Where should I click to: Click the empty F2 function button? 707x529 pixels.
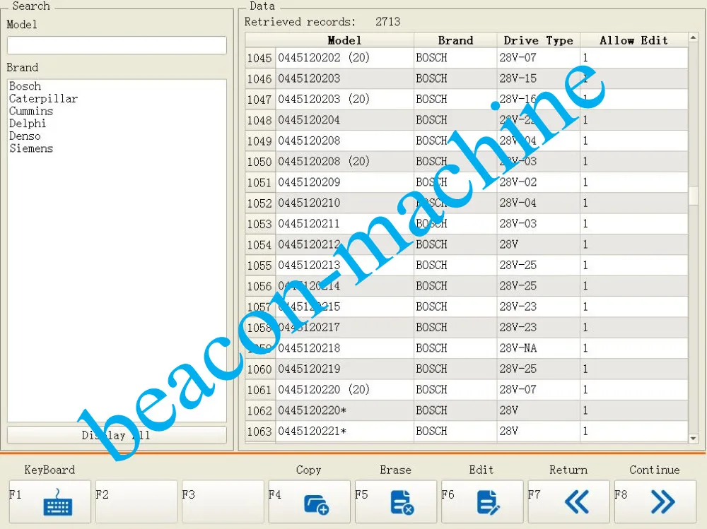click(x=136, y=501)
